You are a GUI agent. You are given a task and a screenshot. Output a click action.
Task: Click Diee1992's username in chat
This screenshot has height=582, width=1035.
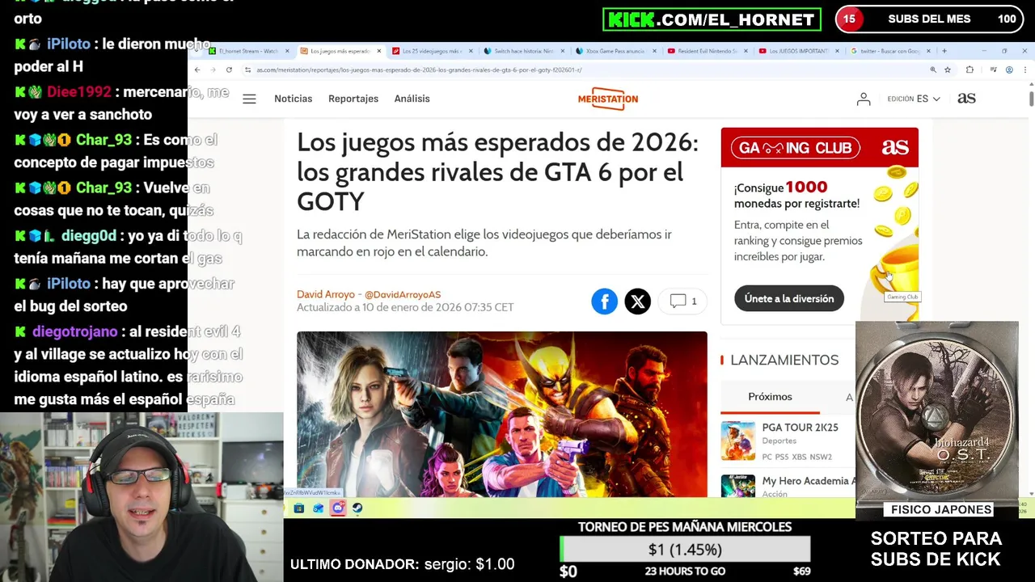(78, 92)
